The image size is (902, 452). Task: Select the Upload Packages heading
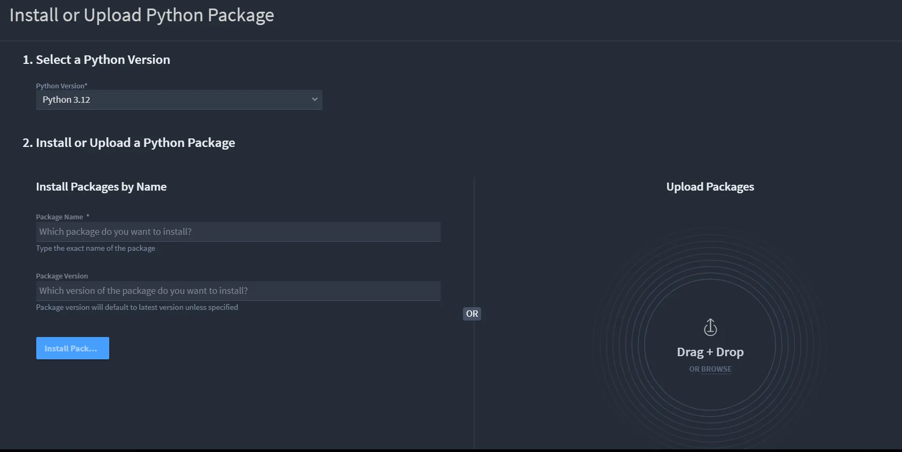coord(710,187)
